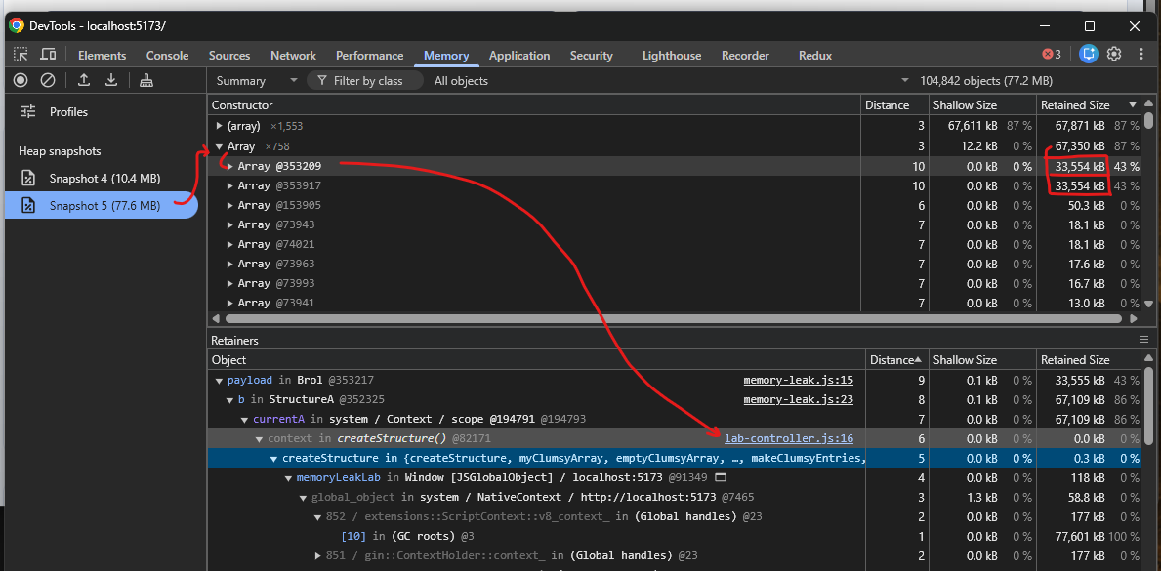1161x571 pixels.
Task: Click the Filter by class input
Action: (x=366, y=81)
